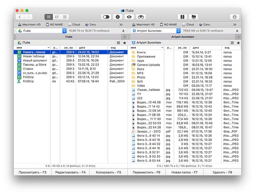
Task: Select Macintosh HD in right drive bar
Action: (143, 25)
